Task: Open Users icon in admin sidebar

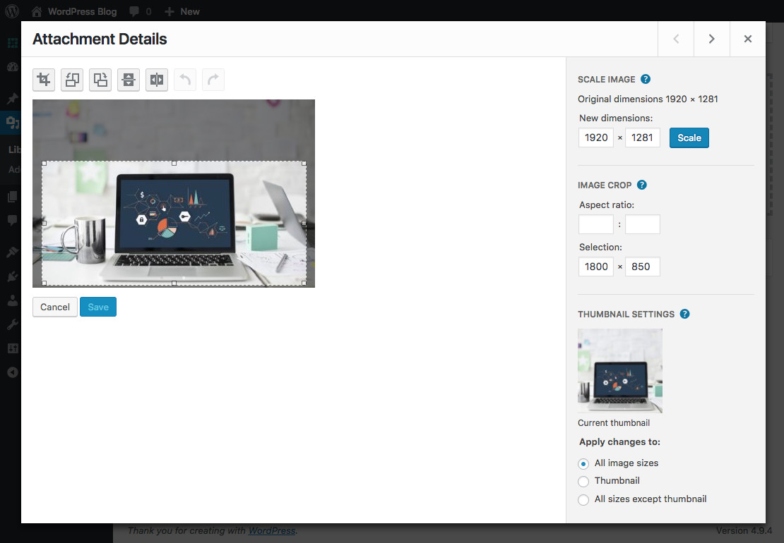Action: [x=12, y=300]
